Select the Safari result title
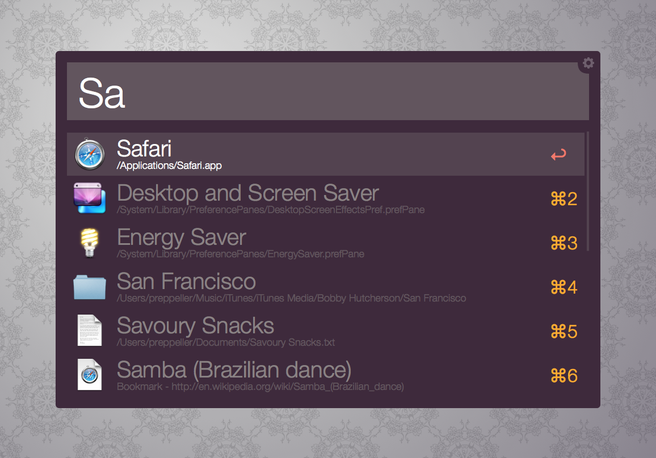The image size is (656, 458). click(x=144, y=149)
